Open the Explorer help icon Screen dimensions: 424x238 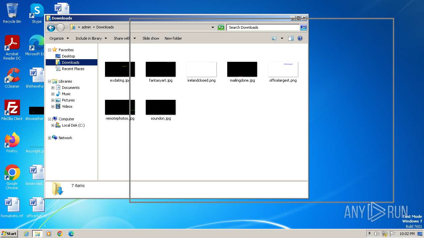pos(300,38)
